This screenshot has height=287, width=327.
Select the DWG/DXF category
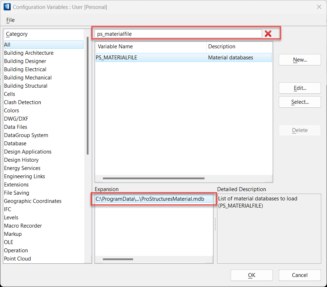coord(16,119)
